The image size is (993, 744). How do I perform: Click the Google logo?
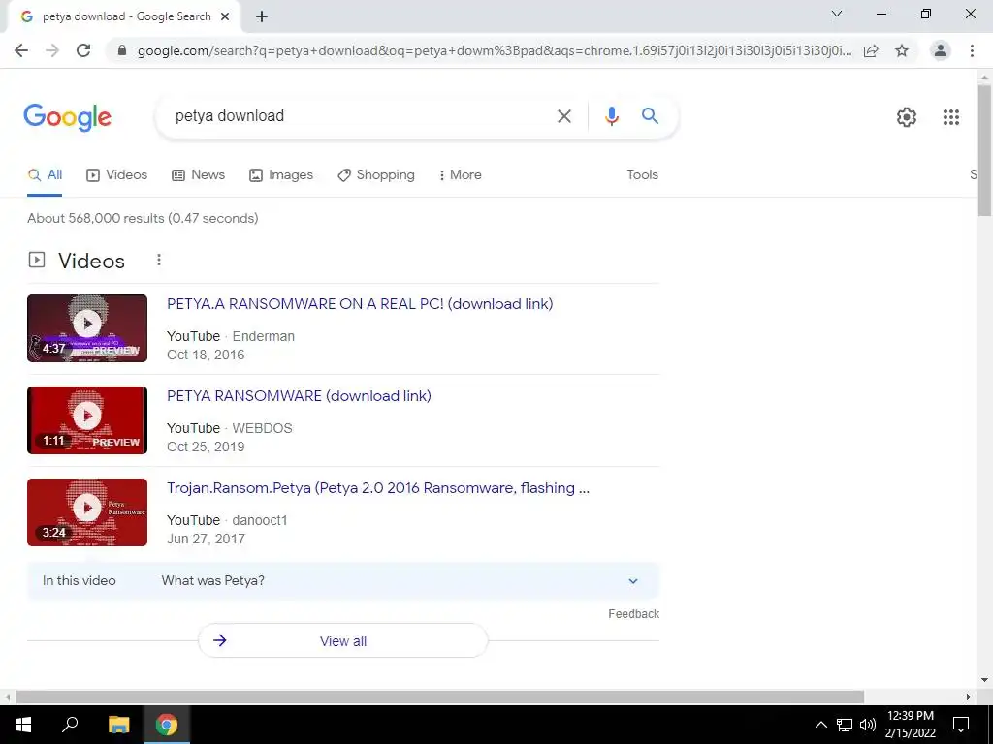pos(68,117)
